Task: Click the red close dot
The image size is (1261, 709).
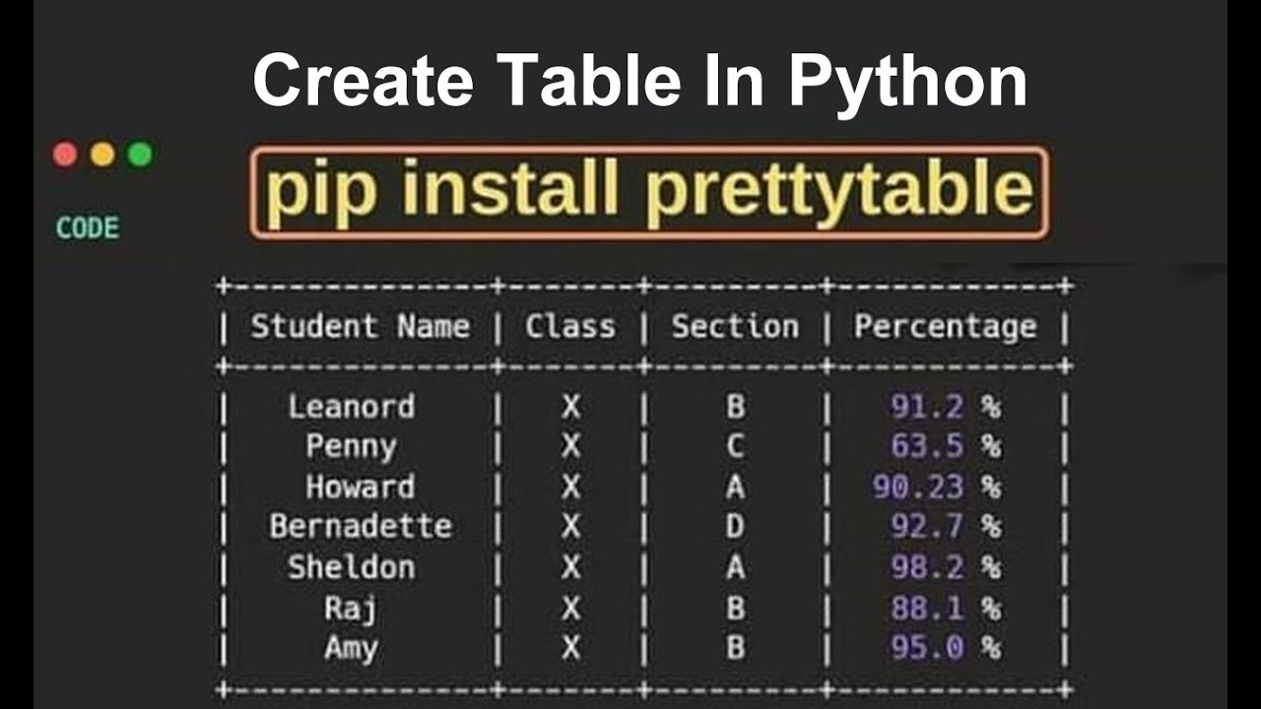Action: point(65,155)
